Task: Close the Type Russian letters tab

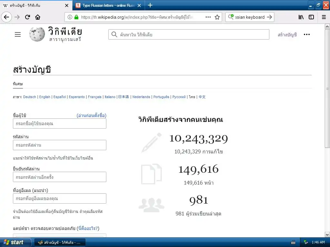Action: [x=139, y=5]
